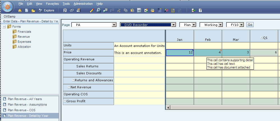Viewport: 280px width, 121px height.
Task: Open the Administration menu
Action: [83, 4]
